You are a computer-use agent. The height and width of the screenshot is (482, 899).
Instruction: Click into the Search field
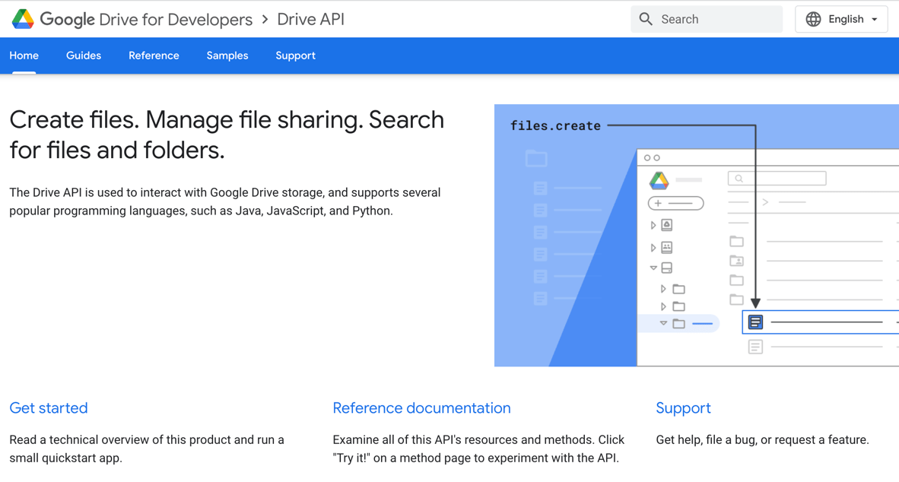707,19
